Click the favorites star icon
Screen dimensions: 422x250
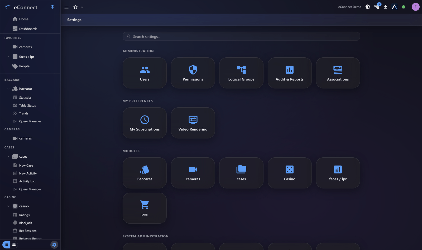pos(75,7)
